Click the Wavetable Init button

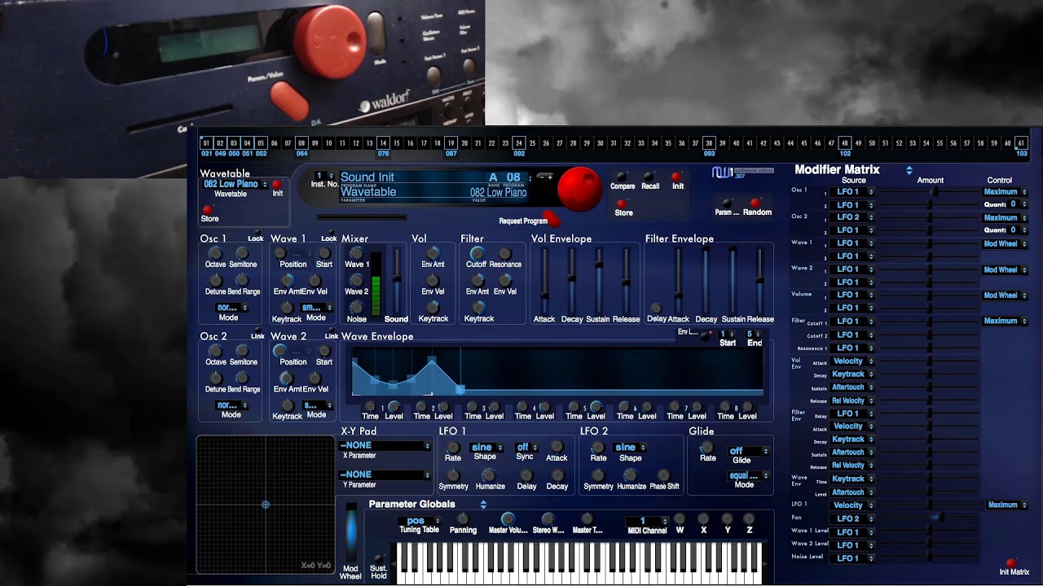click(277, 185)
